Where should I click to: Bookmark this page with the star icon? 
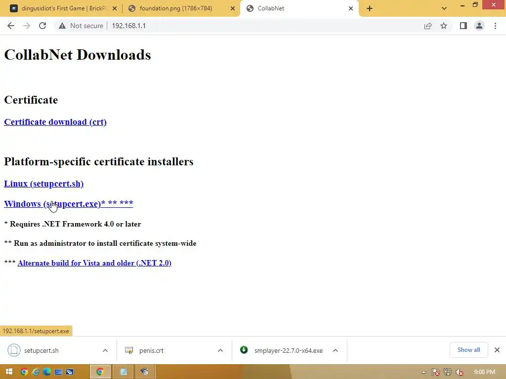[444, 26]
